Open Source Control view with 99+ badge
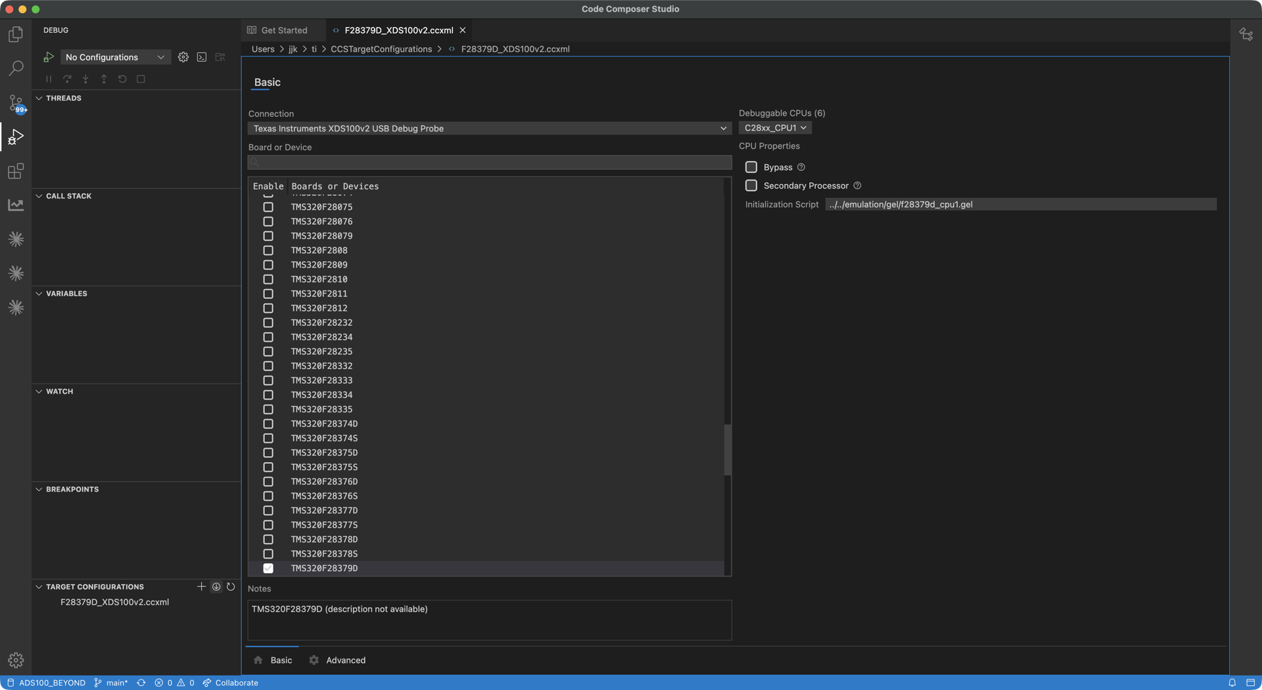 [x=16, y=103]
